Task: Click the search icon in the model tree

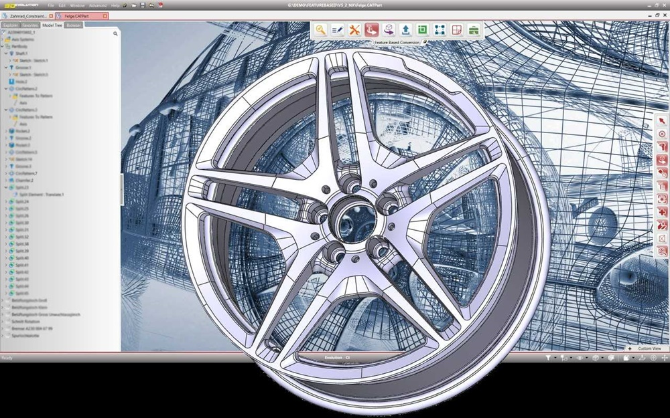Action: 115,33
